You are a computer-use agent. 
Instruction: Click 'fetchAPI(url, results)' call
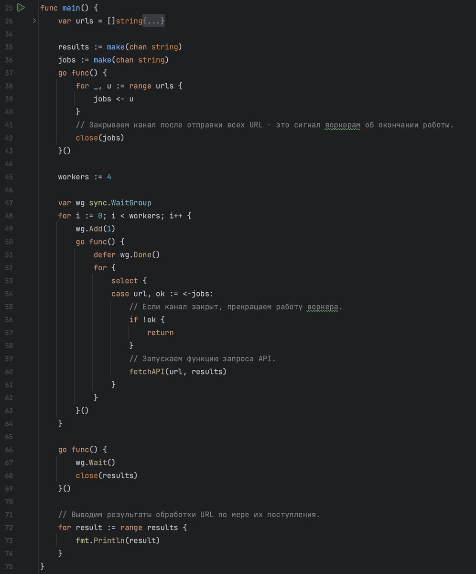tap(178, 372)
